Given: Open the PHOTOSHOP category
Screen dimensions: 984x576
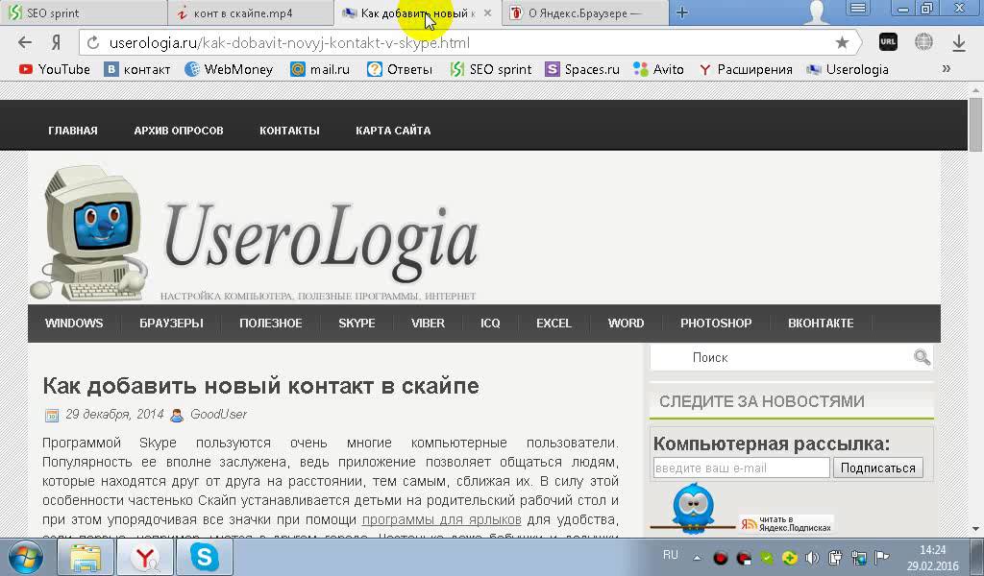Looking at the screenshot, I should [x=716, y=324].
